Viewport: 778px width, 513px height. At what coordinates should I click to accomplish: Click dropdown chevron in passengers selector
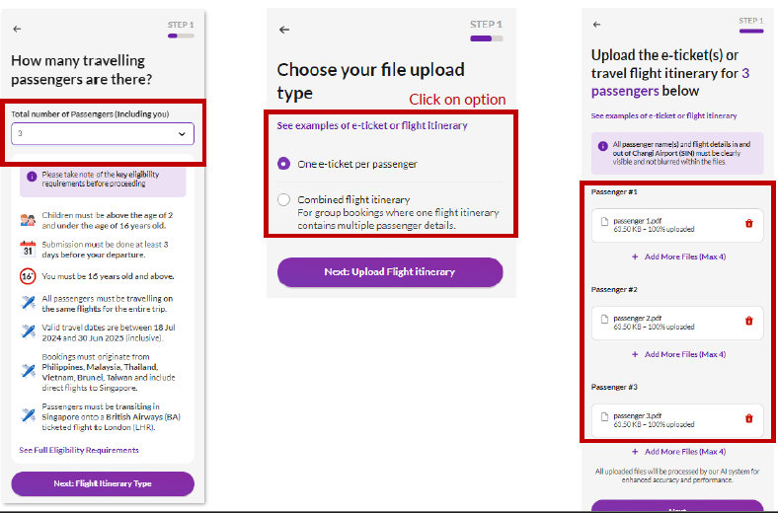tap(182, 133)
